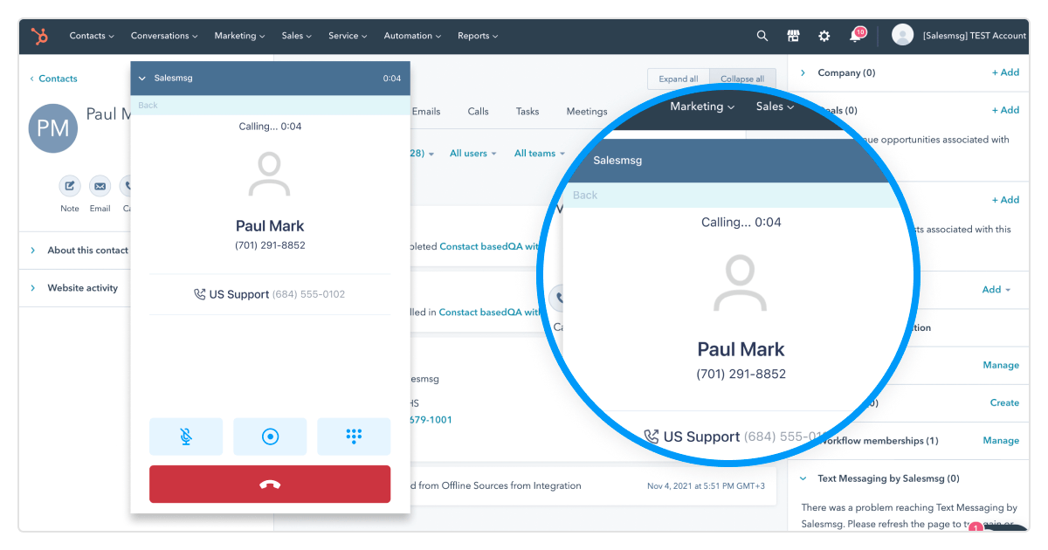This screenshot has height=550, width=1048.
Task: Open the search magnifier in top bar
Action: click(x=762, y=36)
